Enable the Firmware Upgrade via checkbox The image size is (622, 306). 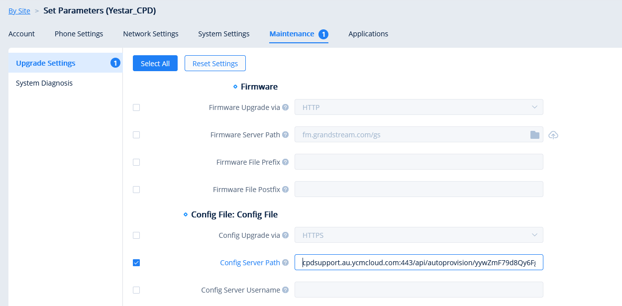(x=136, y=107)
